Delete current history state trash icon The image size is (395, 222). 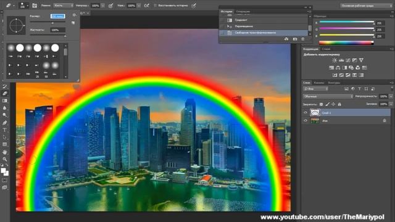click(x=303, y=39)
